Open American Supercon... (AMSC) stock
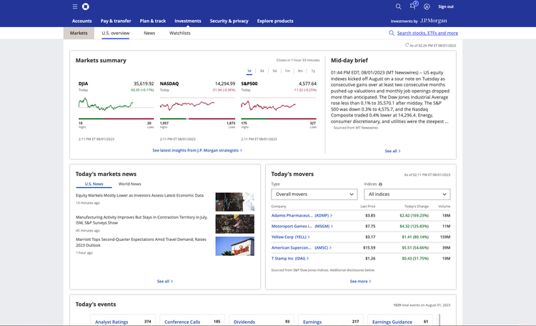 [x=302, y=247]
